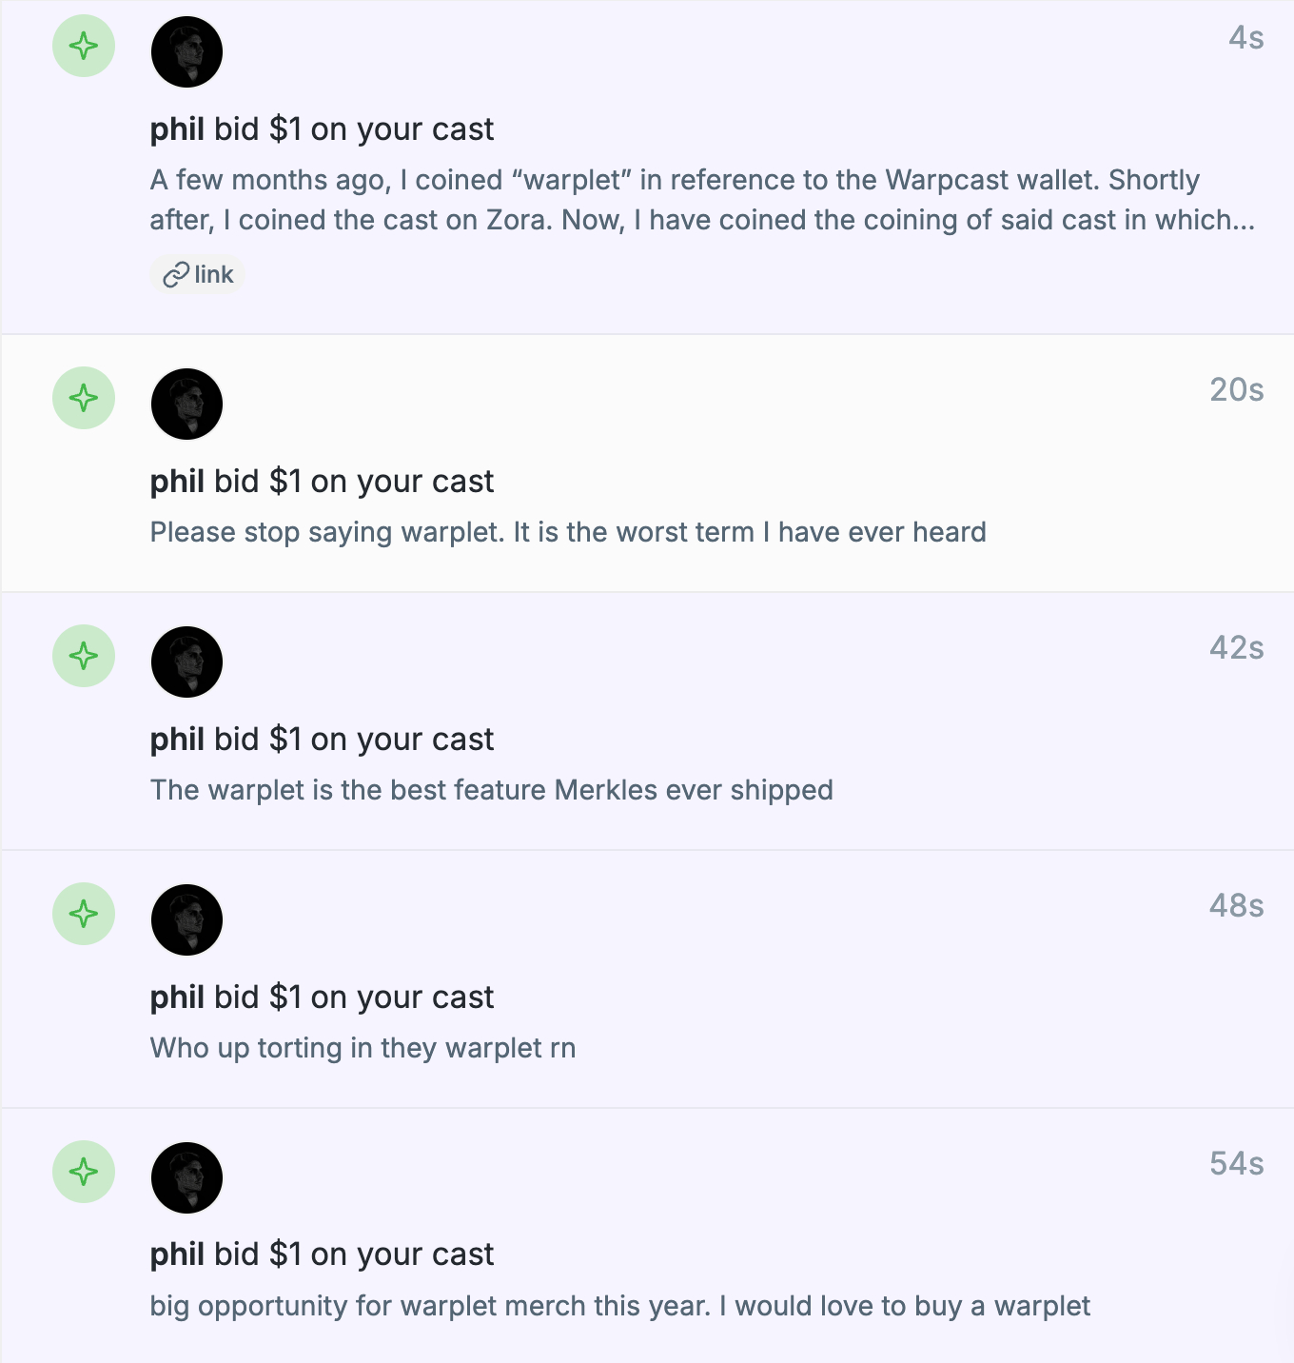Click green sparkle icon on 20s notification
This screenshot has height=1363, width=1294.
[x=84, y=398]
